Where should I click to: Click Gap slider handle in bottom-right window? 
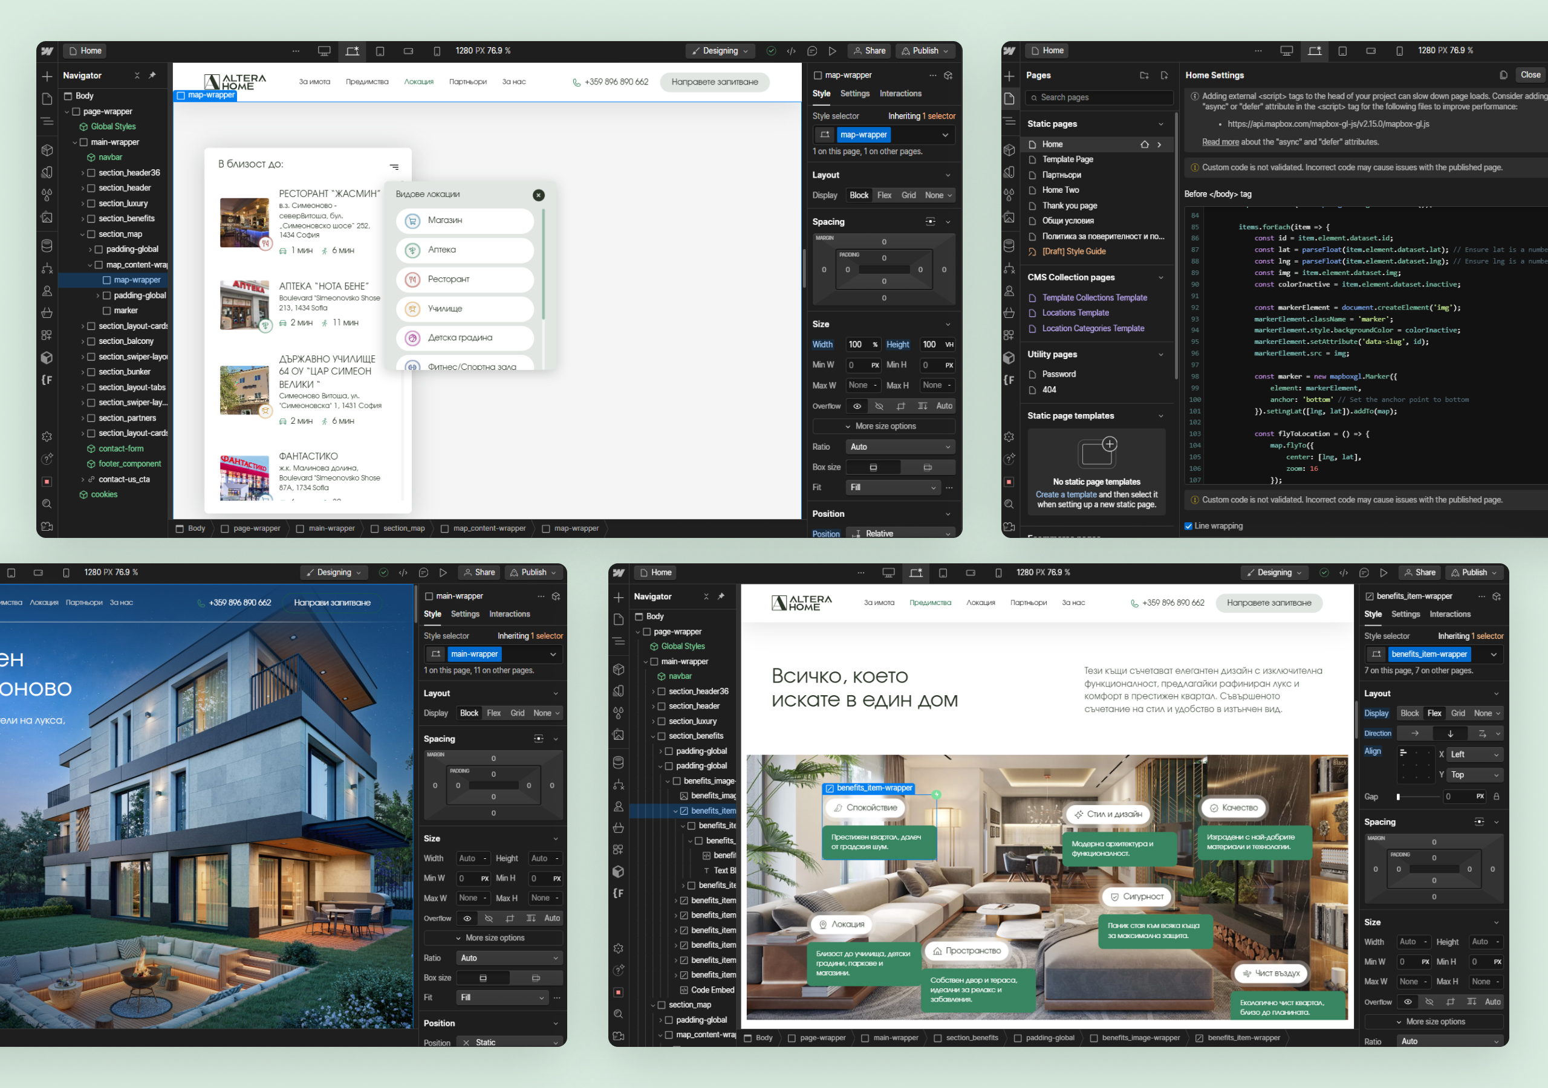coord(1398,797)
